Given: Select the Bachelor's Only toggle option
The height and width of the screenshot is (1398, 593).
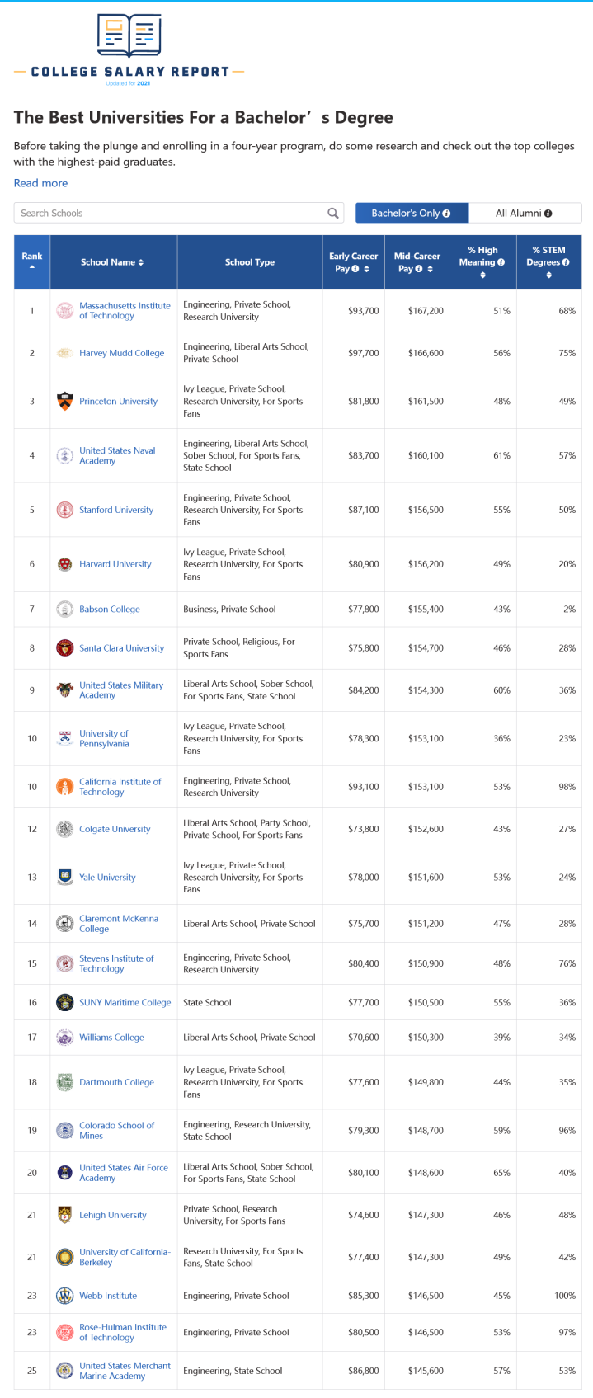Looking at the screenshot, I should [x=412, y=213].
